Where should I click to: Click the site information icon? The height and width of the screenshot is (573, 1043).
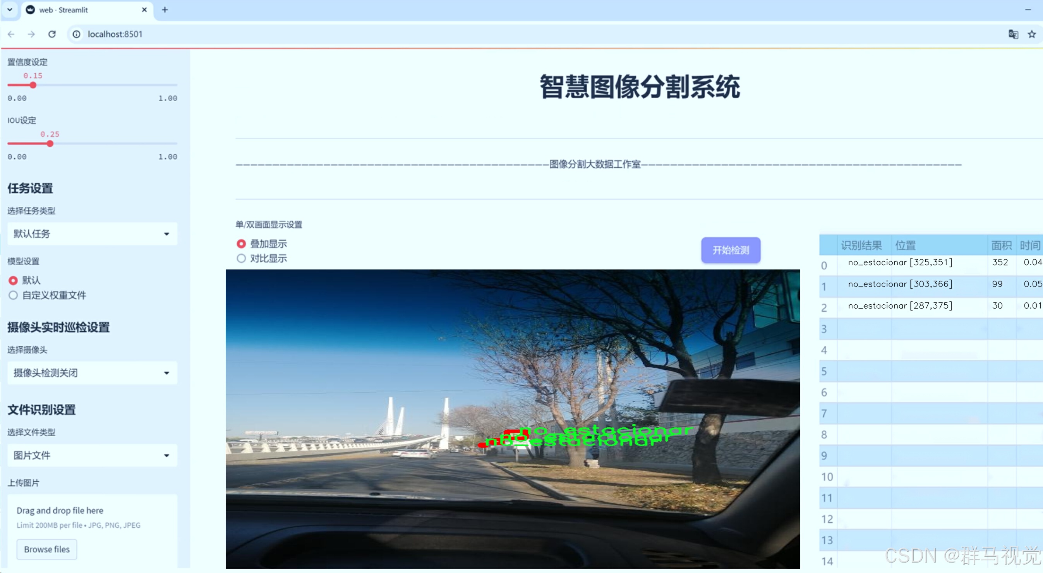tap(76, 34)
